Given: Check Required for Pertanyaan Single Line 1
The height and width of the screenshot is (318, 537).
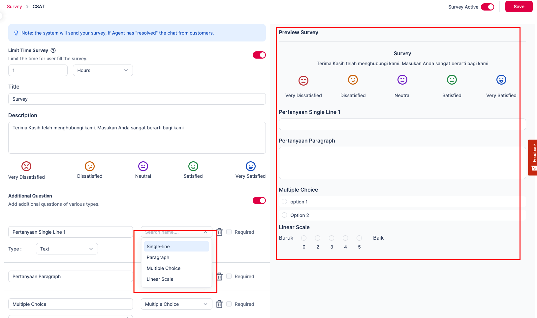Looking at the screenshot, I should tap(229, 232).
